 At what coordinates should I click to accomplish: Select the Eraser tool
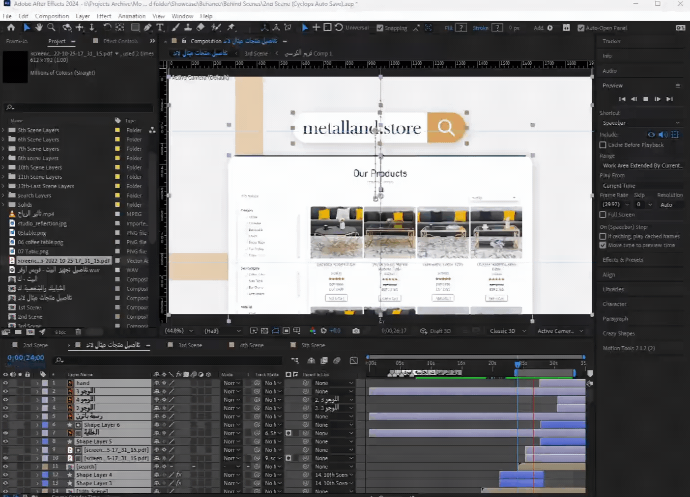pyautogui.click(x=201, y=28)
